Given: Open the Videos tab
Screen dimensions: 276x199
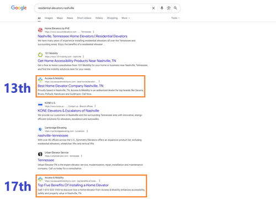Looking at the screenshot, I should point(99,18).
